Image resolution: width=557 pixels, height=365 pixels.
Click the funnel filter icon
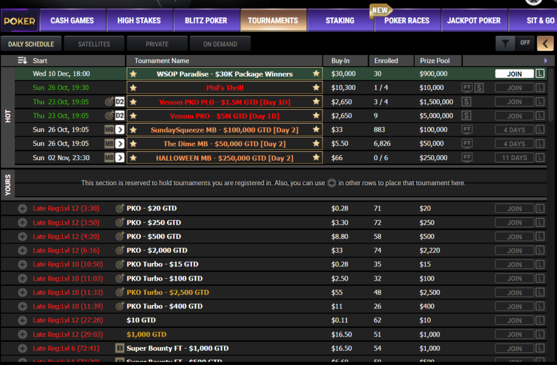tap(505, 43)
